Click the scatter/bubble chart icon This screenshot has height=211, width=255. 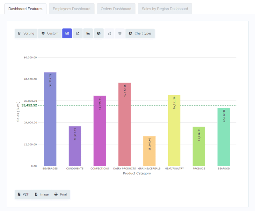[x=109, y=33]
